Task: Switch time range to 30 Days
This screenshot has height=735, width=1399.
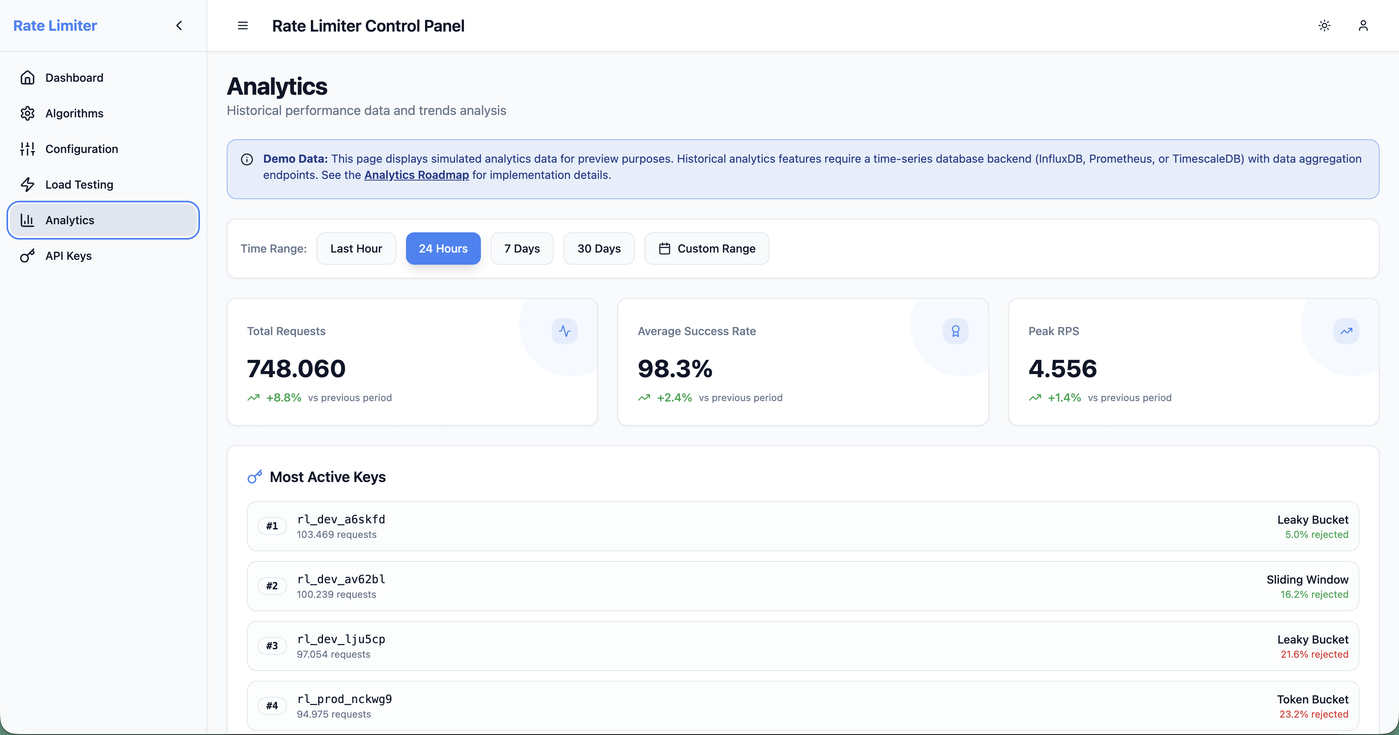Action: tap(599, 249)
